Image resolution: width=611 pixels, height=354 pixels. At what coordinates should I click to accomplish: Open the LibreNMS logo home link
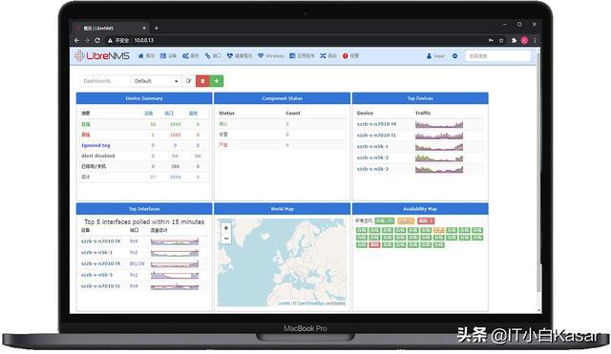102,55
